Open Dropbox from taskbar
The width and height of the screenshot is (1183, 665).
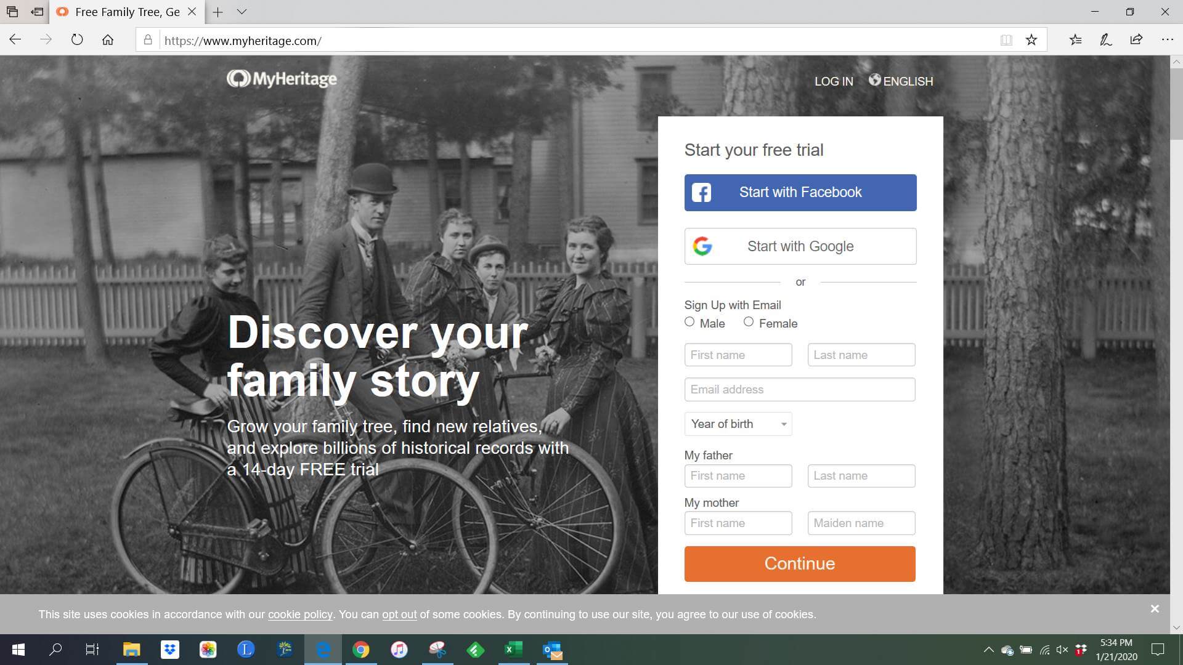pyautogui.click(x=169, y=650)
